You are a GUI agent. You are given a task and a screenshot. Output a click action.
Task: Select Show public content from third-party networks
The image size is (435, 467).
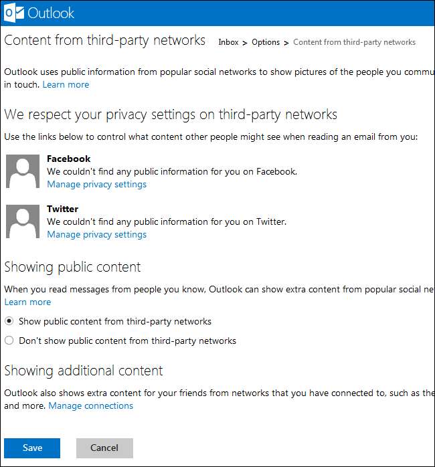click(9, 321)
